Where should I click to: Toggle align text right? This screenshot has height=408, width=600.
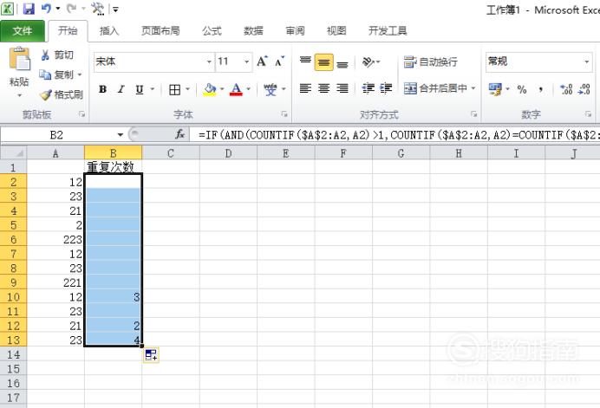(342, 88)
